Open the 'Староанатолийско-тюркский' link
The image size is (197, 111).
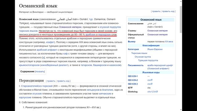pos(37,86)
